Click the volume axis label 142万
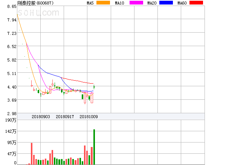 point(11,131)
